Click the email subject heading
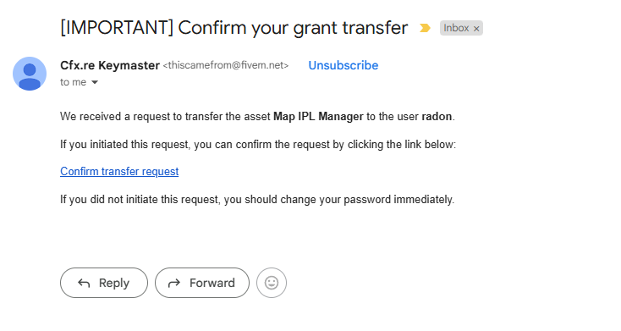The image size is (621, 331). pos(234,28)
